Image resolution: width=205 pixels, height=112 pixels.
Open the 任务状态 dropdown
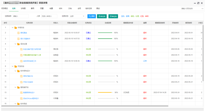pyautogui.click(x=77, y=16)
